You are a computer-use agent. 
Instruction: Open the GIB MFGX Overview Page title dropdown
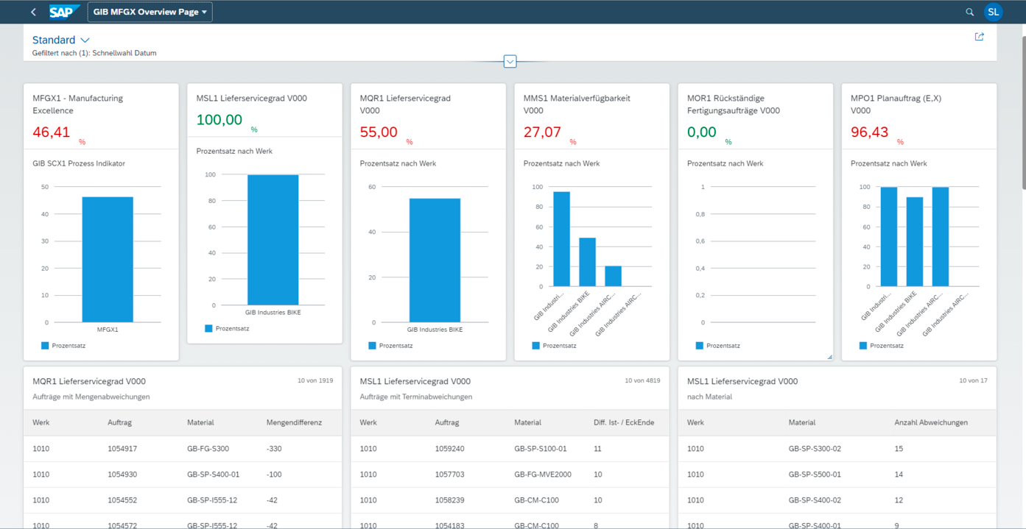coord(150,12)
